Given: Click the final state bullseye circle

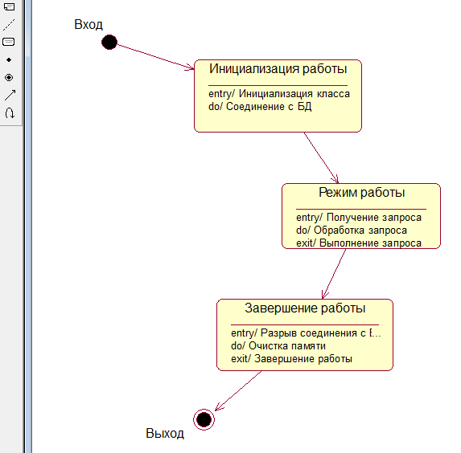Looking at the screenshot, I should click(x=204, y=419).
